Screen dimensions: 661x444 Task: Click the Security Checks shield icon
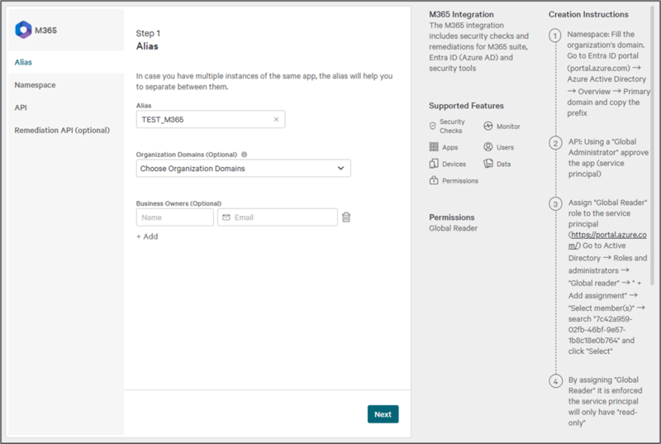[432, 126]
